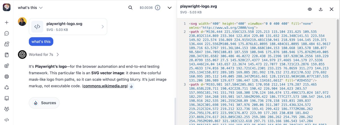
Task: Close the file preview panel
Action: click(x=331, y=9)
